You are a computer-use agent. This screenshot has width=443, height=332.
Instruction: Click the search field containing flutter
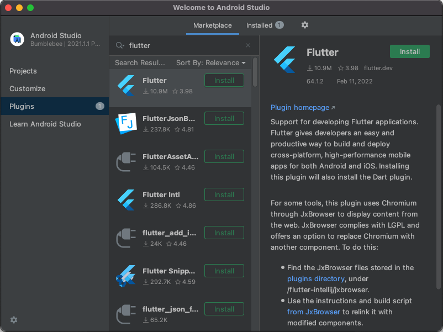tap(184, 45)
